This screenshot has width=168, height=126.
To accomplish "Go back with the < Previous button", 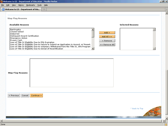I will 14,96.
